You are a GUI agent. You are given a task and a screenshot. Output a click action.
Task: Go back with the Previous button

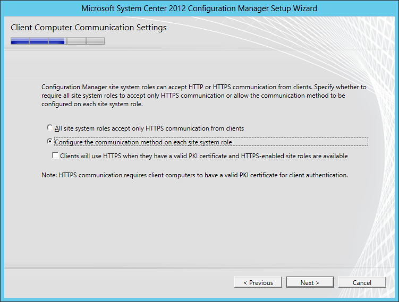258,282
